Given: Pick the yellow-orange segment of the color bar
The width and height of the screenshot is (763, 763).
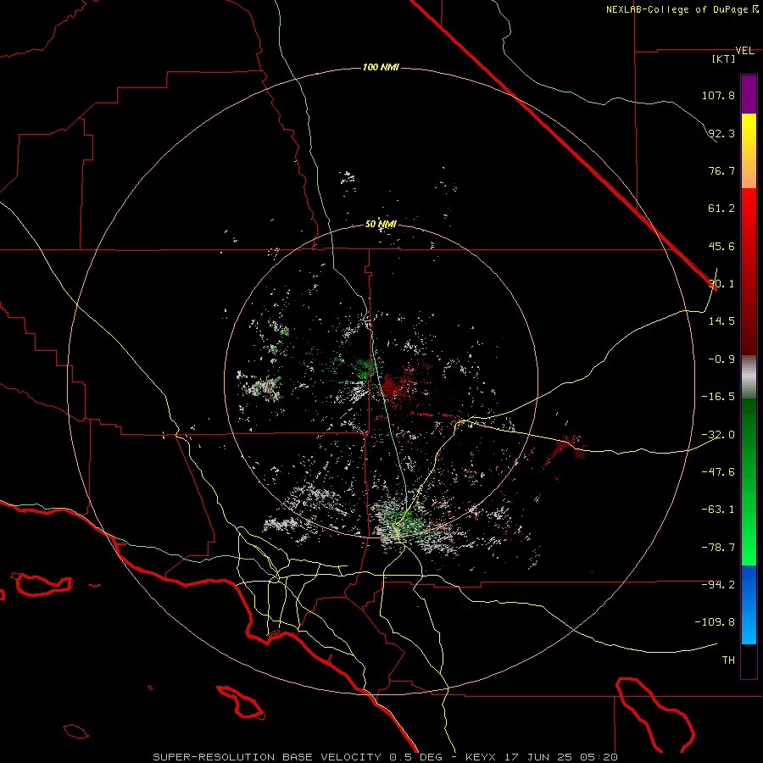Looking at the screenshot, I should tap(749, 151).
